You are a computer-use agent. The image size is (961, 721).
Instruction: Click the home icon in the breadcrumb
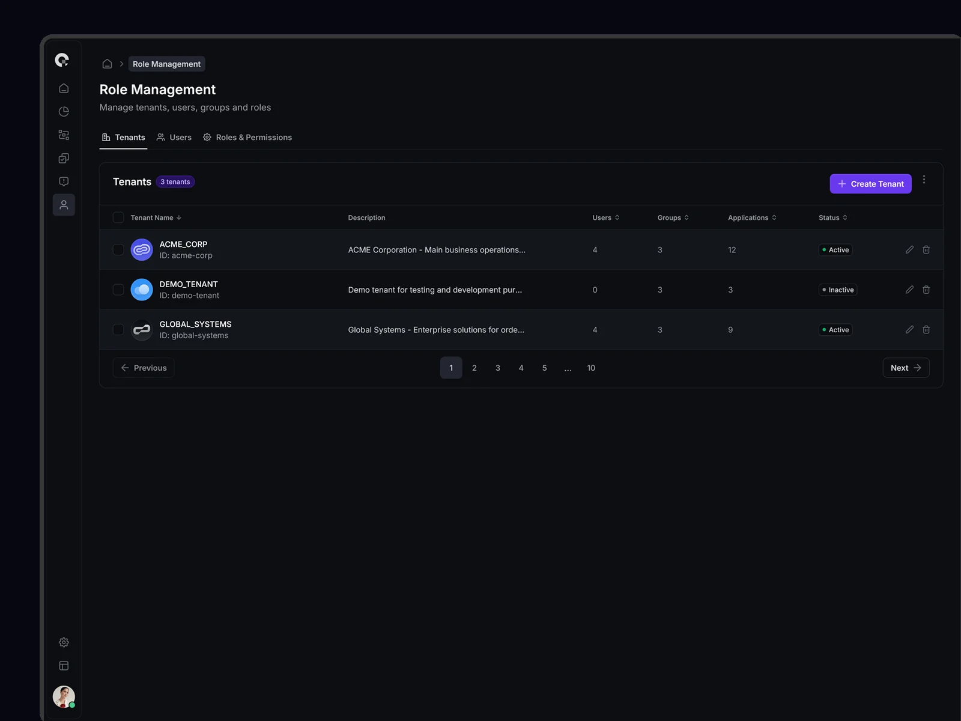click(x=107, y=64)
